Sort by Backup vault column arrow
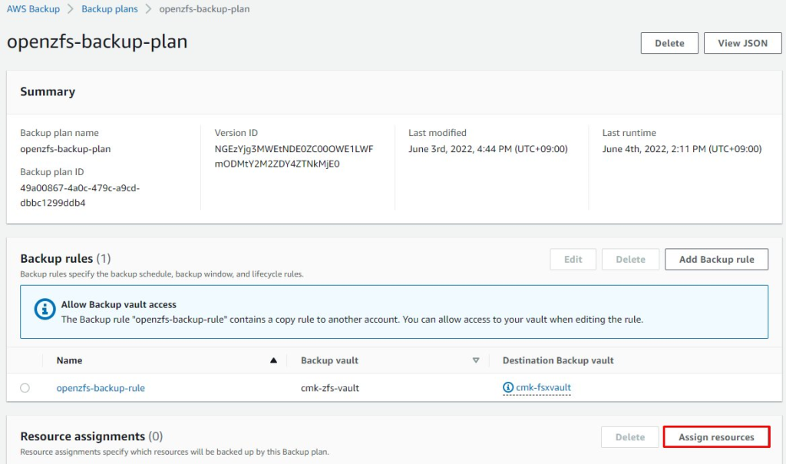Image resolution: width=786 pixels, height=464 pixels. (476, 360)
